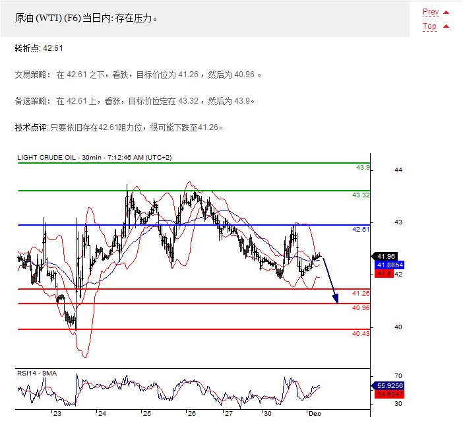Select the red up-arrow icon beside Prev

pyautogui.click(x=446, y=13)
